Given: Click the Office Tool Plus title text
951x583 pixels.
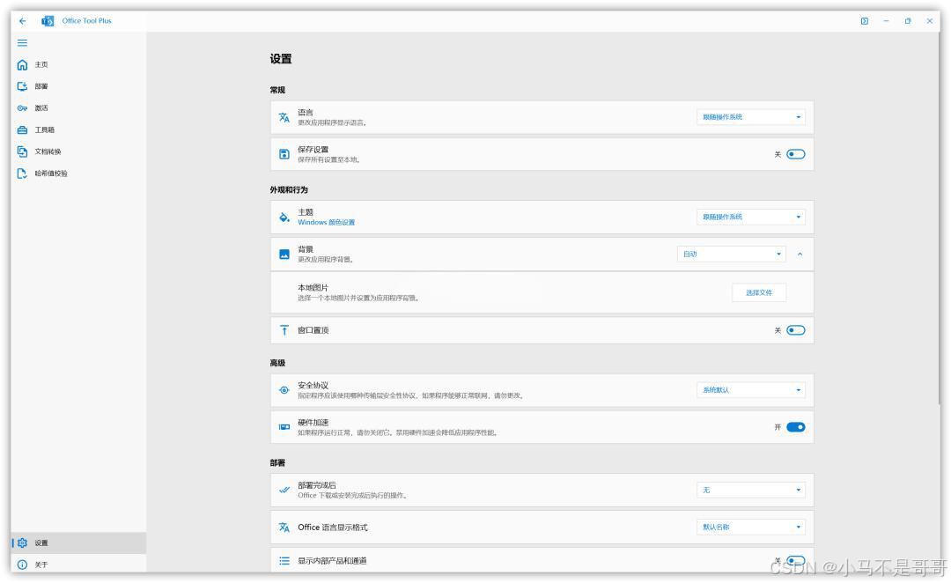Looking at the screenshot, I should tap(86, 20).
